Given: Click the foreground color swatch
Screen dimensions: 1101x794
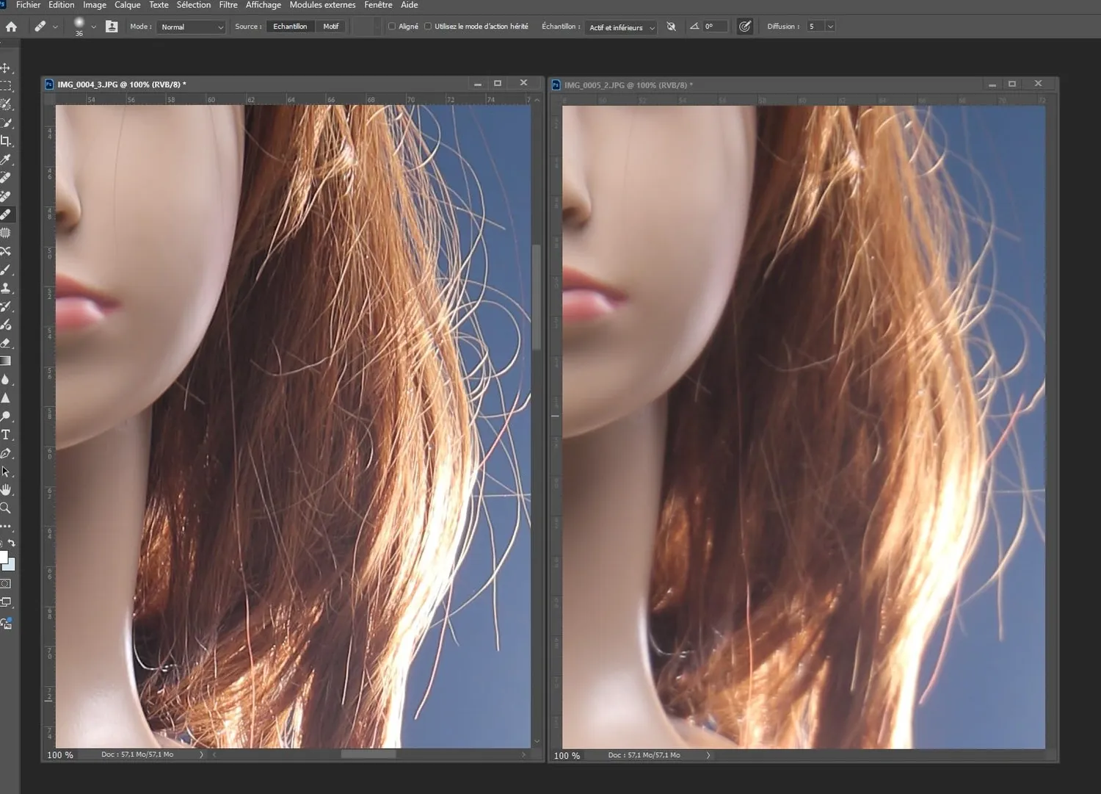Looking at the screenshot, I should point(4,558).
